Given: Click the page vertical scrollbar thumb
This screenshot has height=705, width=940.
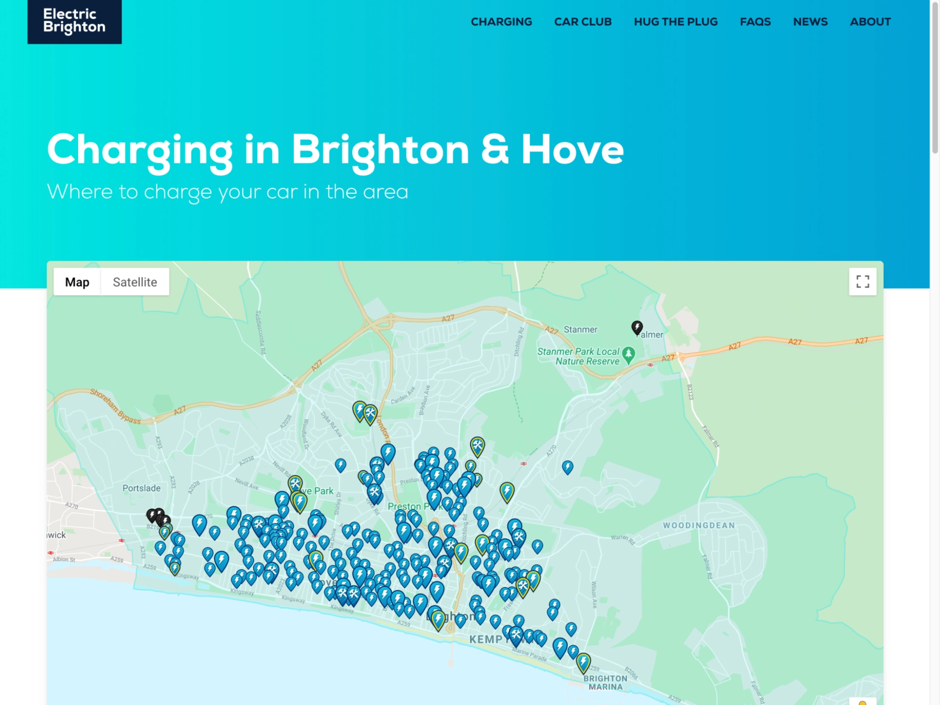Looking at the screenshot, I should [x=935, y=77].
